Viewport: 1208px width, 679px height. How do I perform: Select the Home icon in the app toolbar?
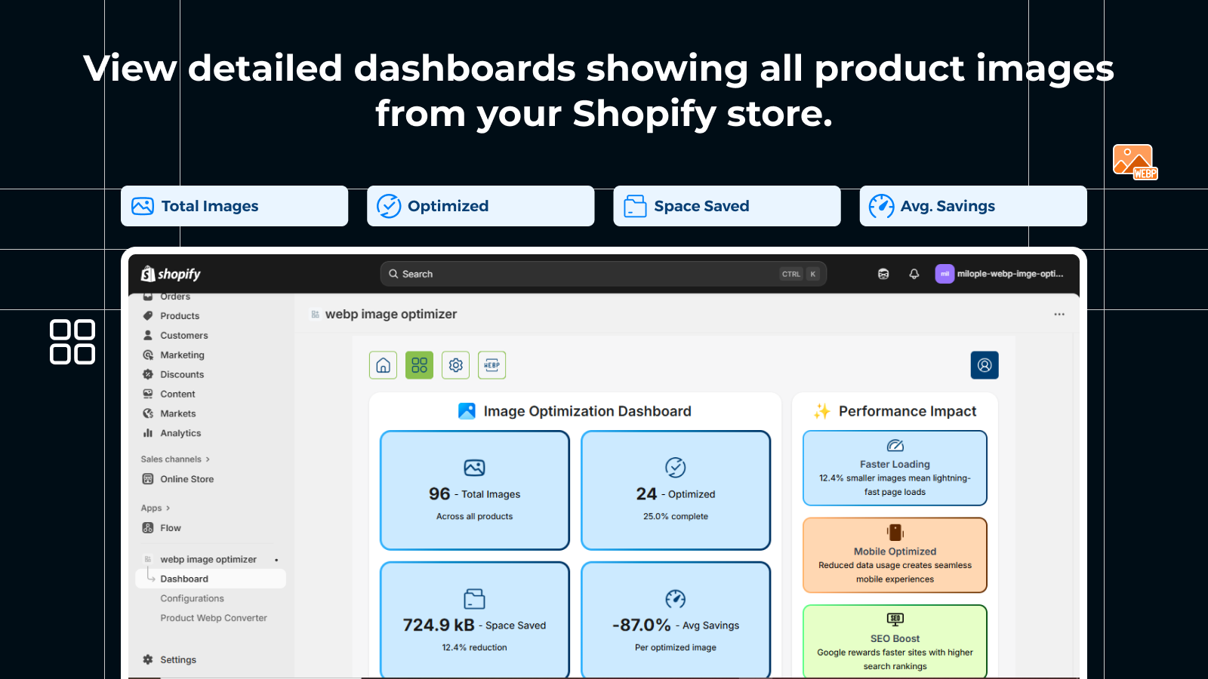(383, 365)
